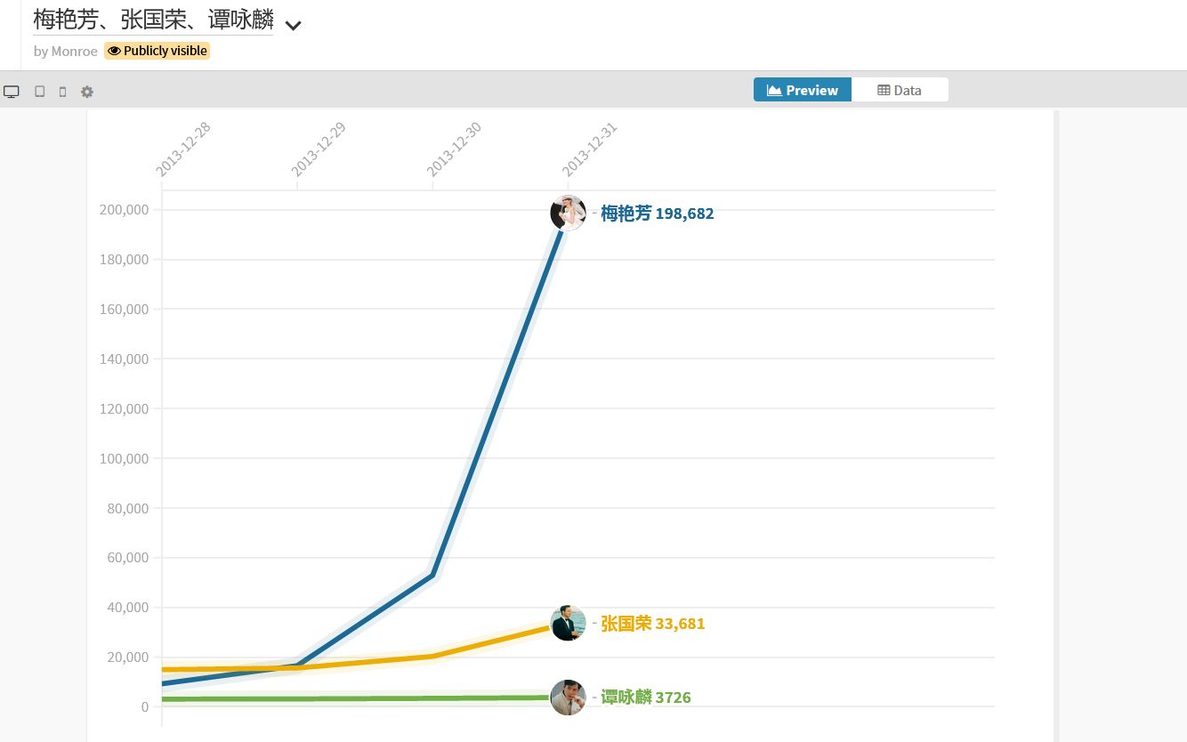Viewport: 1187px width, 742px height.
Task: Click 张国荣 portrait on yellow line
Action: pos(568,623)
